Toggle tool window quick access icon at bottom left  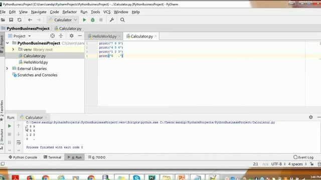click(3, 164)
